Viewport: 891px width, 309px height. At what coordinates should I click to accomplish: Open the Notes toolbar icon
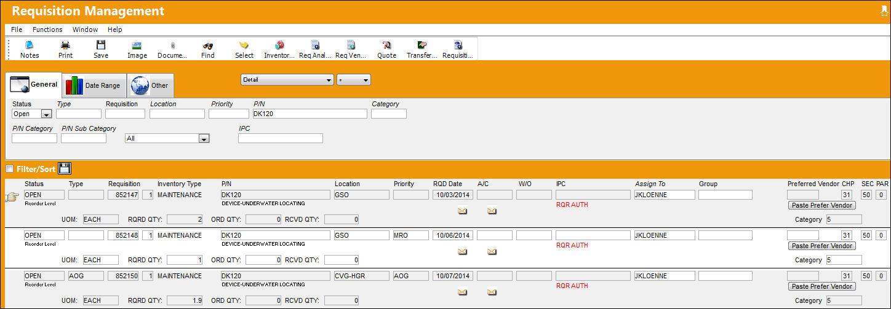(x=30, y=45)
